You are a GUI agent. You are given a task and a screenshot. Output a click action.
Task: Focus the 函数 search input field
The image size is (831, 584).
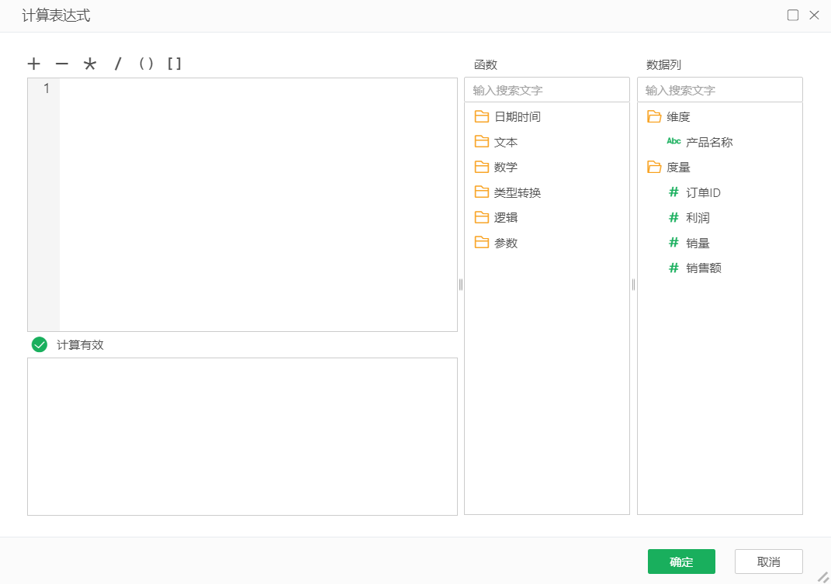point(546,90)
